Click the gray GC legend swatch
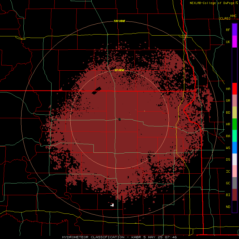Screen dimensions: 239x239 click(234, 183)
